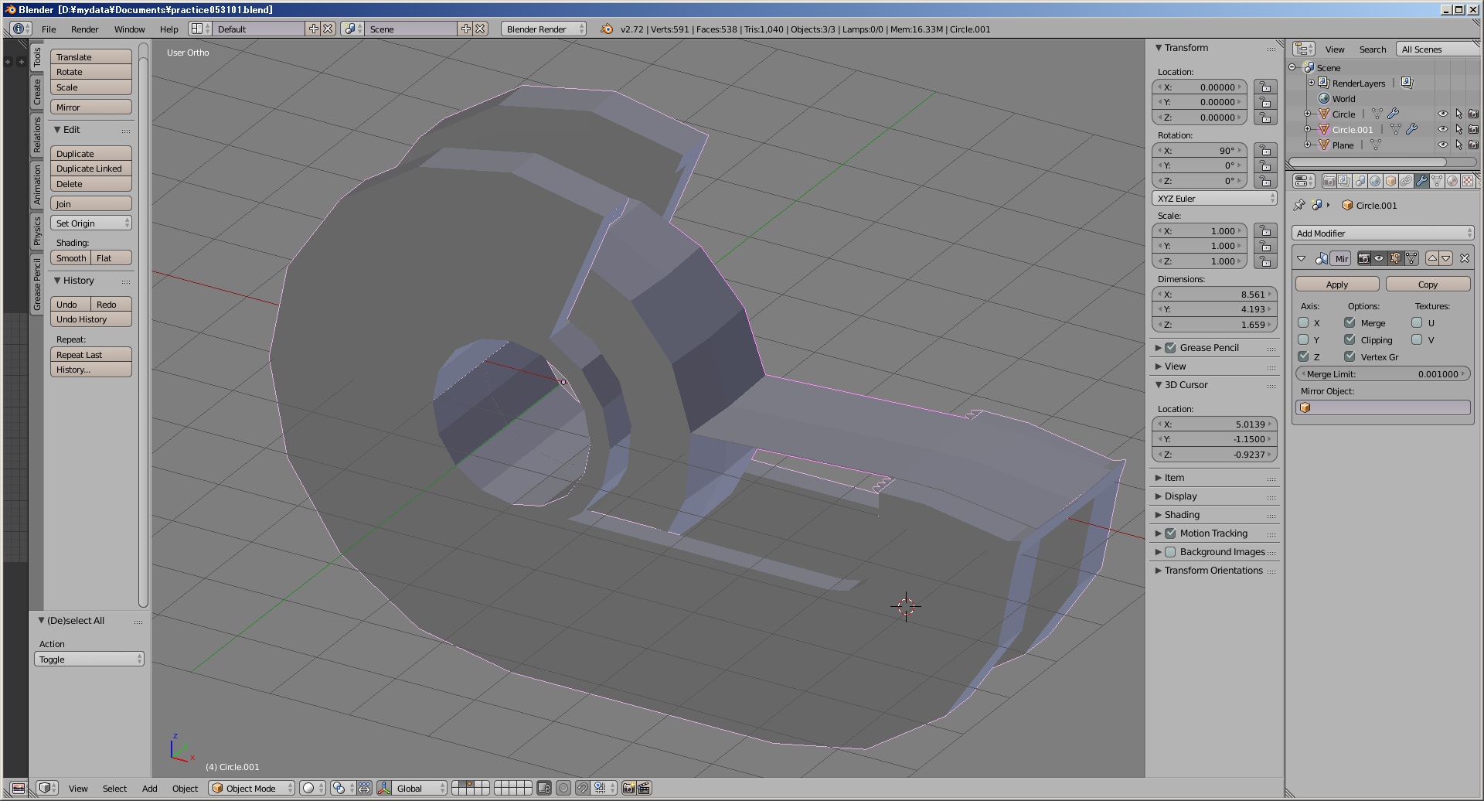The image size is (1484, 801).
Task: Click the Apply button for Mirror modifier
Action: (1336, 285)
